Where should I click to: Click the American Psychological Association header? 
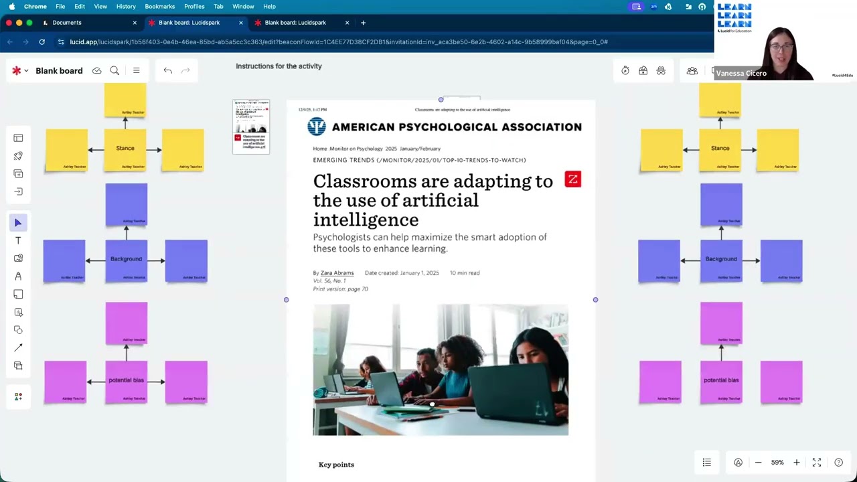445,127
